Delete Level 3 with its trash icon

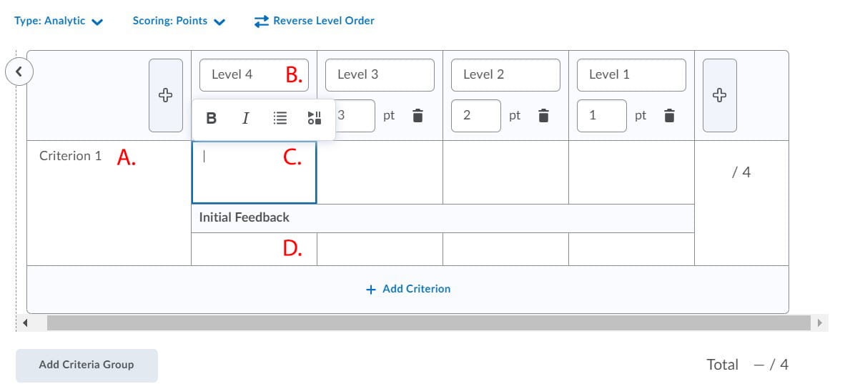click(x=417, y=115)
